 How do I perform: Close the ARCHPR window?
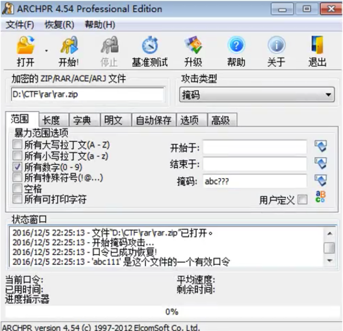(331, 9)
